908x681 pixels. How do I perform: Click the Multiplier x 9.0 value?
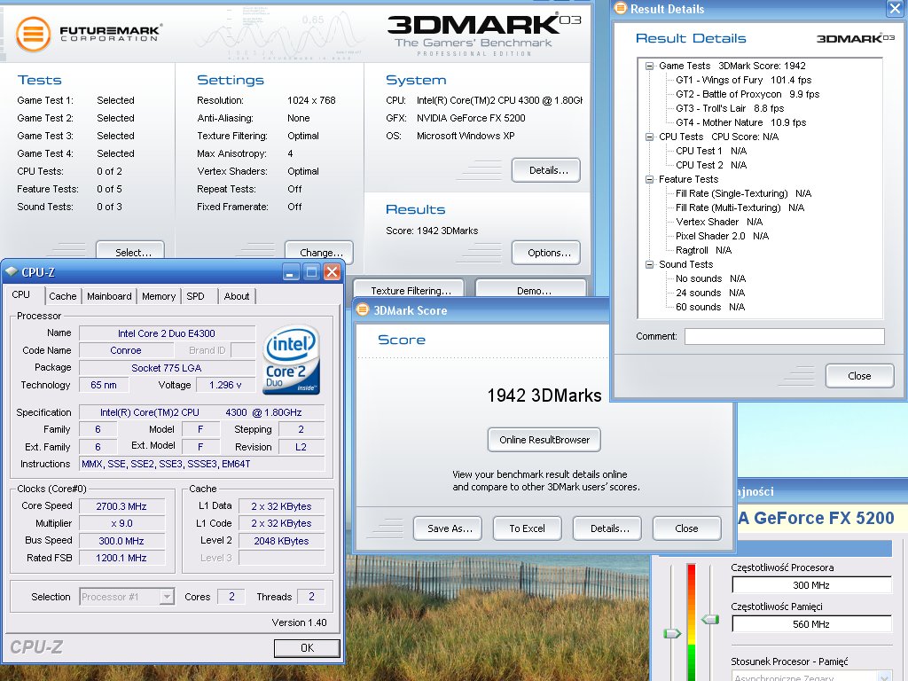121,523
